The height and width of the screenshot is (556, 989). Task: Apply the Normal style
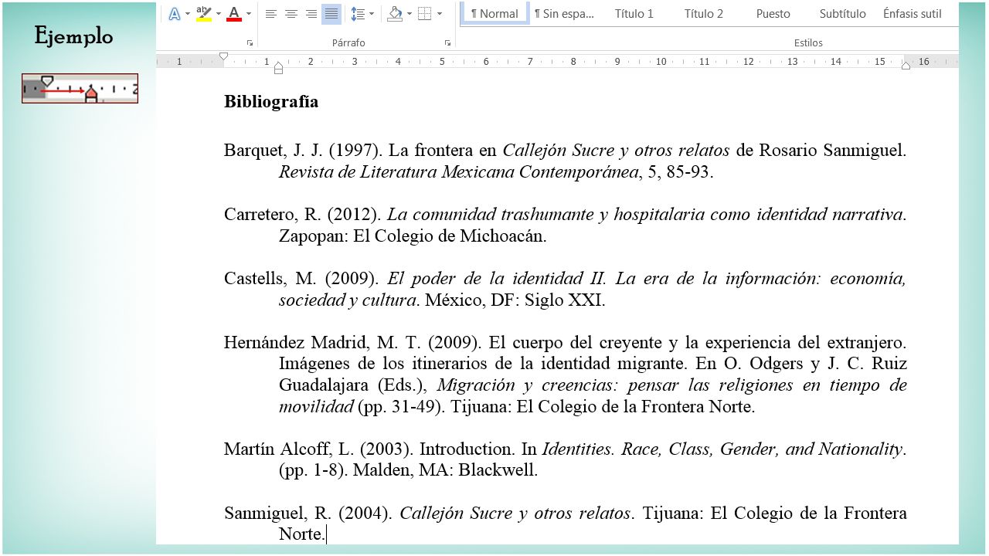pos(494,13)
